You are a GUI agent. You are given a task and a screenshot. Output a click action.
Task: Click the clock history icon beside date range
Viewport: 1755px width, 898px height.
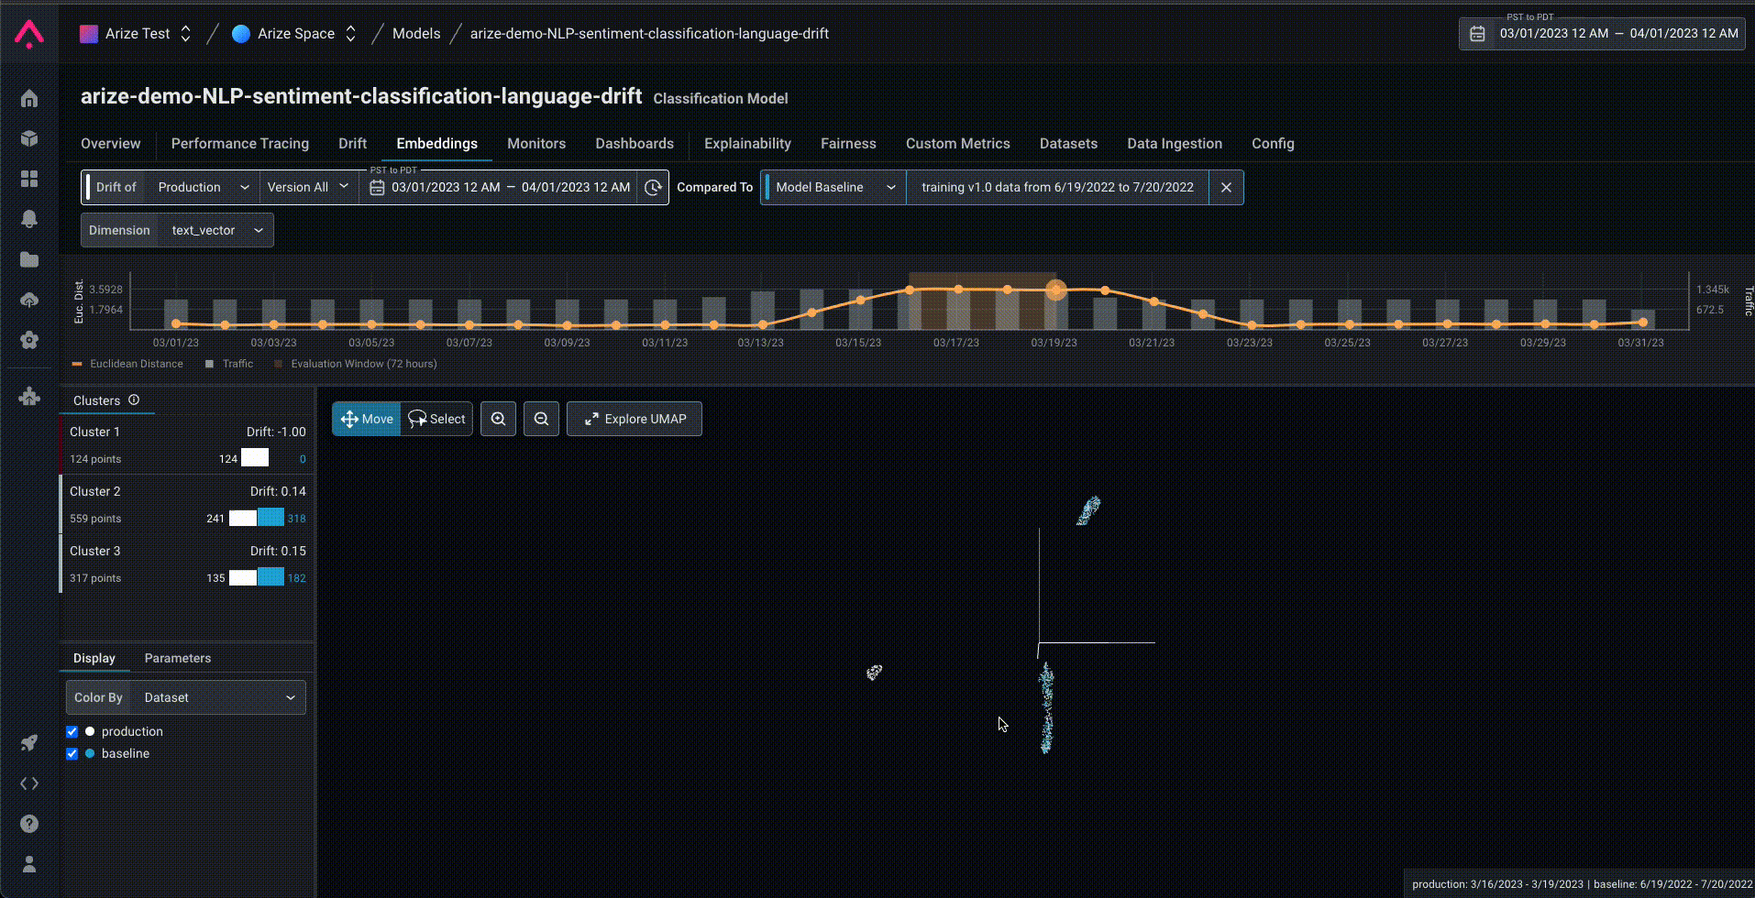coord(653,187)
